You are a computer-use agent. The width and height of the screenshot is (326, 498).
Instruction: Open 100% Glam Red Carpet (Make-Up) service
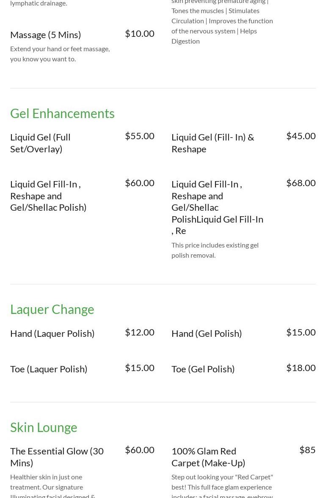click(x=208, y=457)
